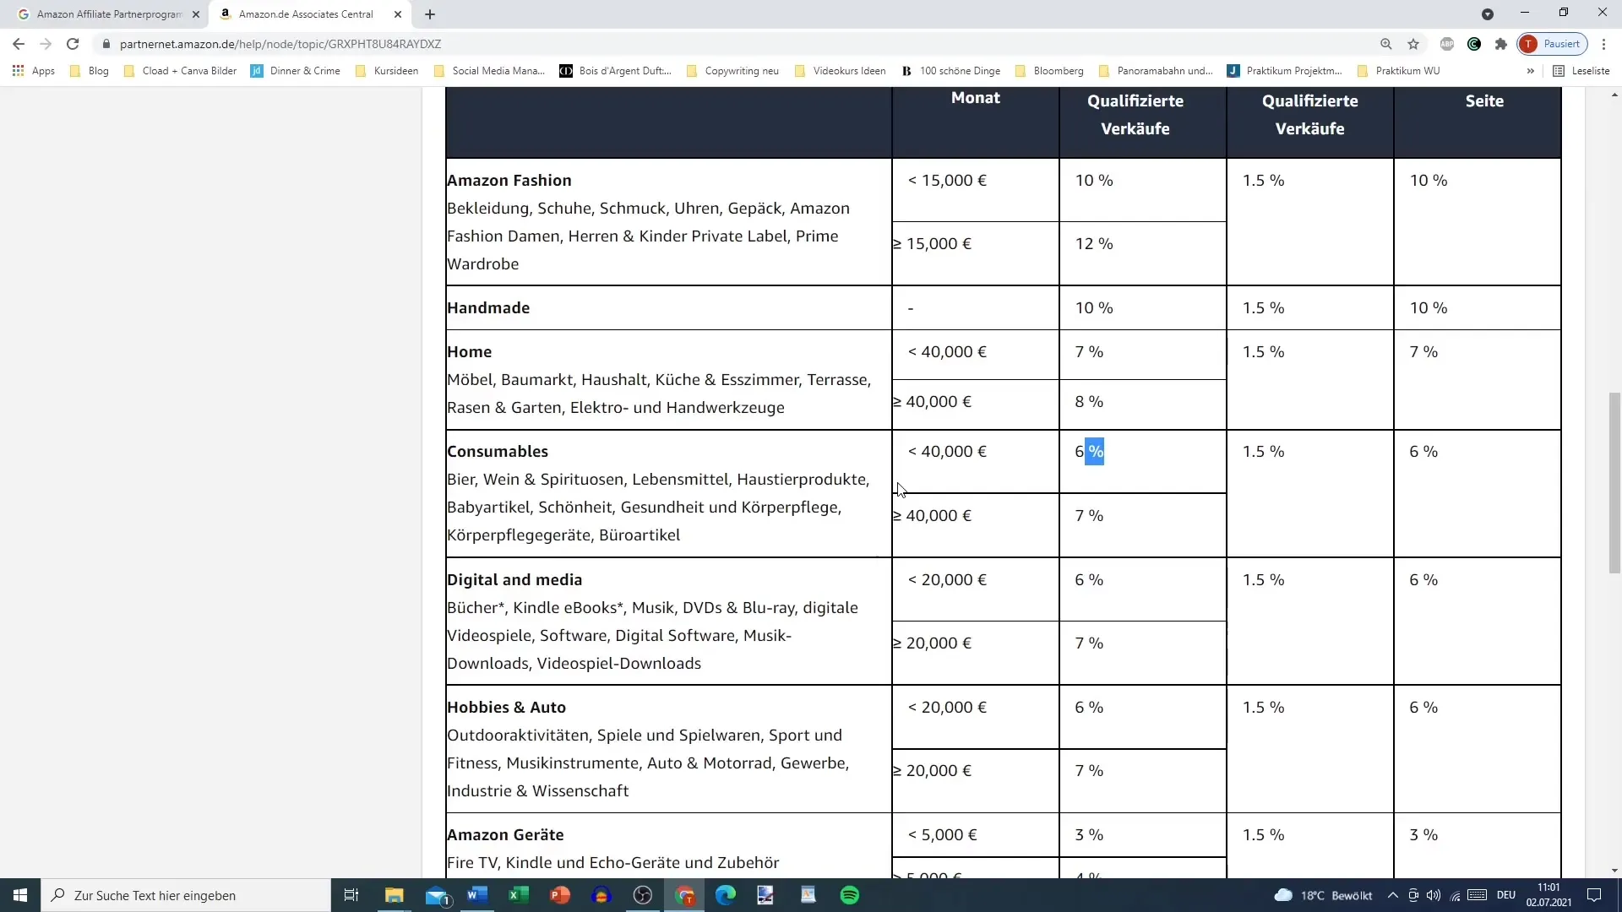
Task: Click the Handmade category heading
Action: [488, 307]
